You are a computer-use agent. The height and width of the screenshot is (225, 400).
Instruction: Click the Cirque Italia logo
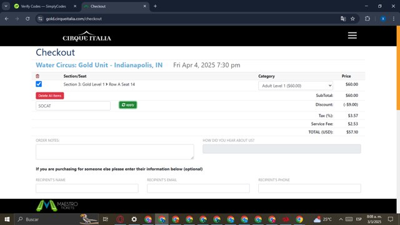[x=87, y=36]
